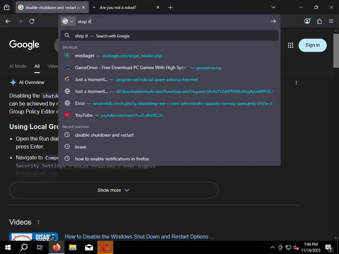The height and width of the screenshot is (254, 339).
Task: Open the Windows Start menu
Action: [8, 247]
